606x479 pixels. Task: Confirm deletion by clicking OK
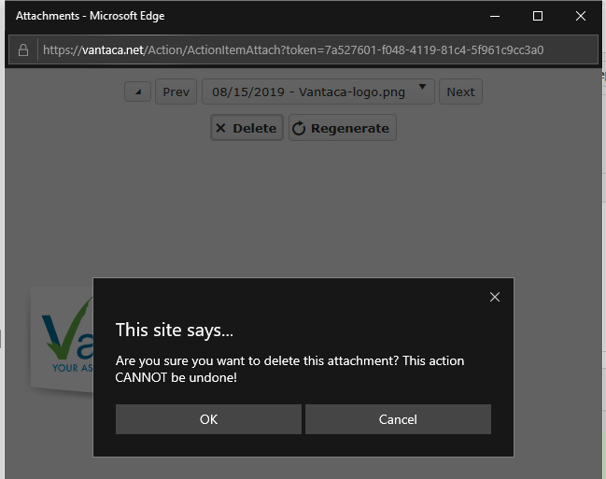[x=208, y=419]
